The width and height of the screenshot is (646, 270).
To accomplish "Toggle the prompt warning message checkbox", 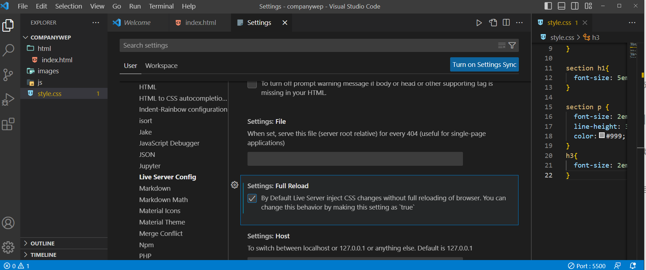I will [252, 84].
